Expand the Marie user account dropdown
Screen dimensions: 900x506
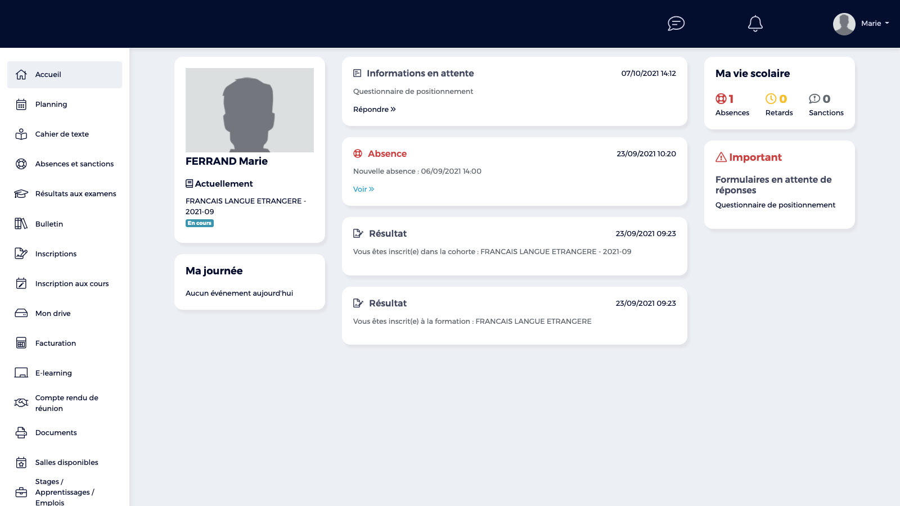point(862,24)
